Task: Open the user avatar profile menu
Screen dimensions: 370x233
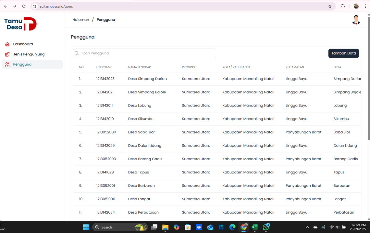Action: point(356,20)
